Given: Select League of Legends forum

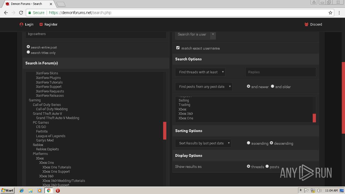Looking at the screenshot, I should pos(51,136).
